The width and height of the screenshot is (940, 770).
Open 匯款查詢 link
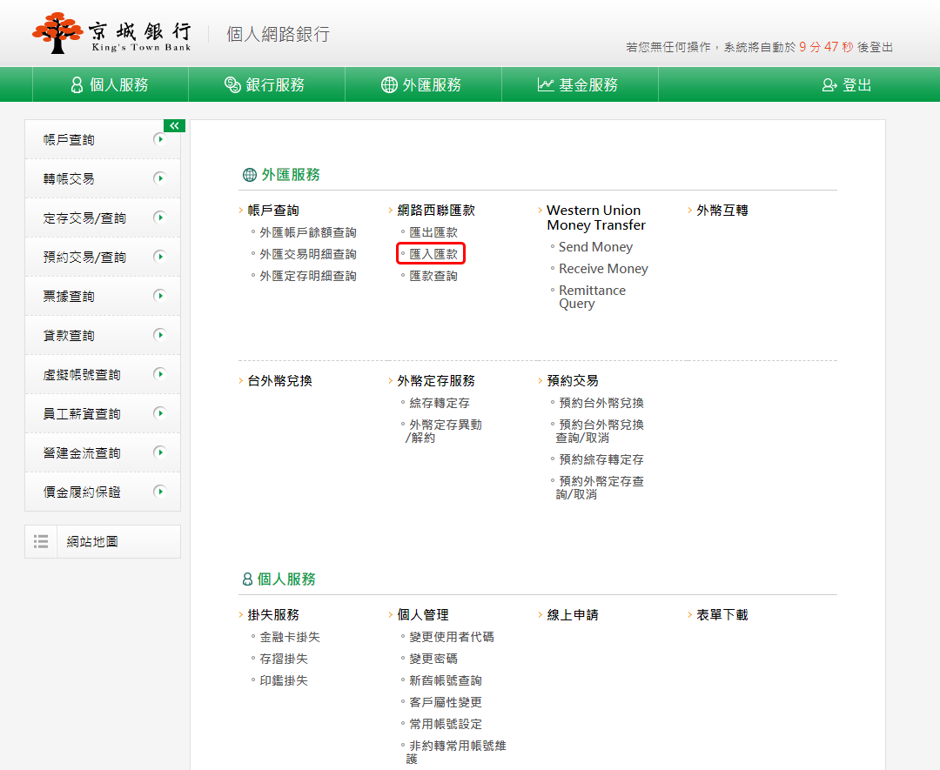pos(433,276)
